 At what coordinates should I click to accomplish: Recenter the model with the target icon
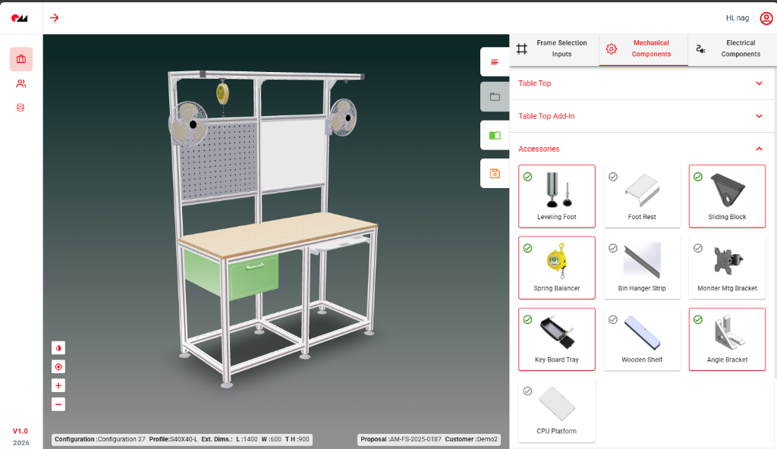click(x=58, y=366)
